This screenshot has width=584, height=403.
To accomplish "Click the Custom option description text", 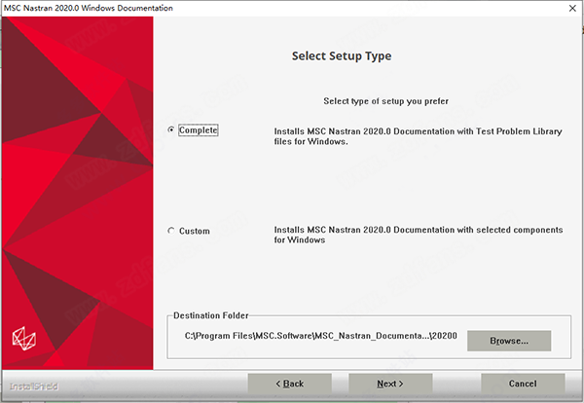I will (419, 235).
